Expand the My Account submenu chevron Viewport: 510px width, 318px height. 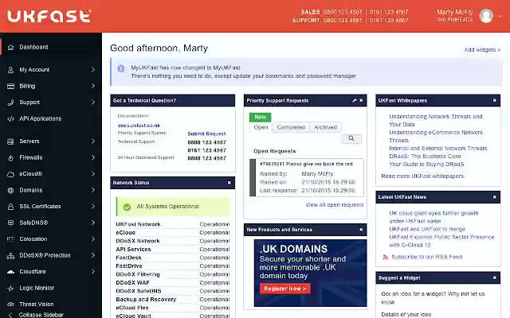93,70
